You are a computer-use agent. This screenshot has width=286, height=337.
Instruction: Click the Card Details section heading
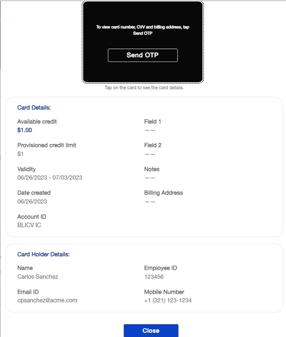click(34, 108)
